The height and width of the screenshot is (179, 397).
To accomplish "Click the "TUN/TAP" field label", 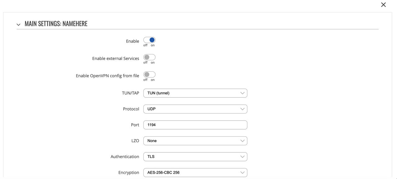I will click(x=130, y=93).
